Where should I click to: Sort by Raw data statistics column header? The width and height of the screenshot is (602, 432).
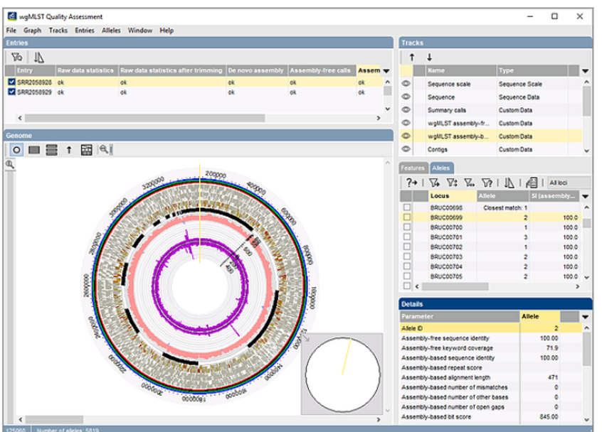[x=86, y=70]
